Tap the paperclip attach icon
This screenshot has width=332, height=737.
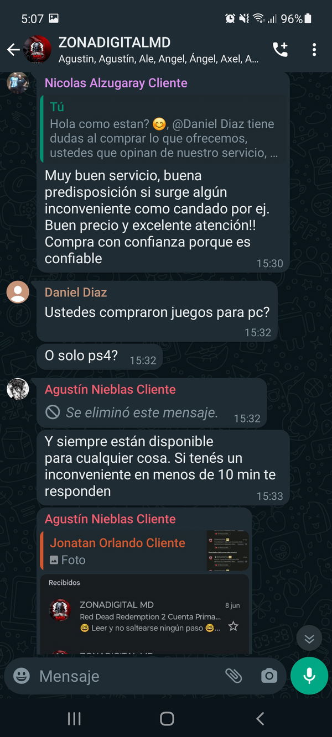pos(234,676)
